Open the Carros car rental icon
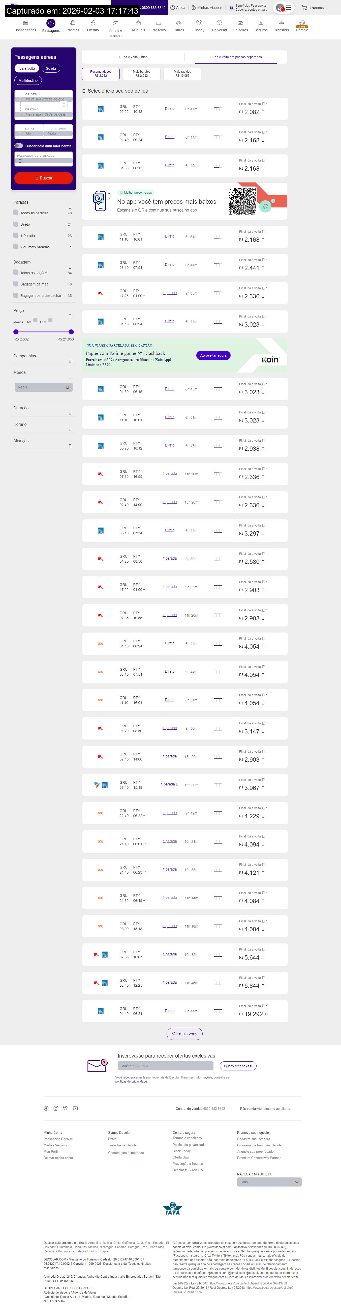The width and height of the screenshot is (341, 1316). click(x=179, y=23)
